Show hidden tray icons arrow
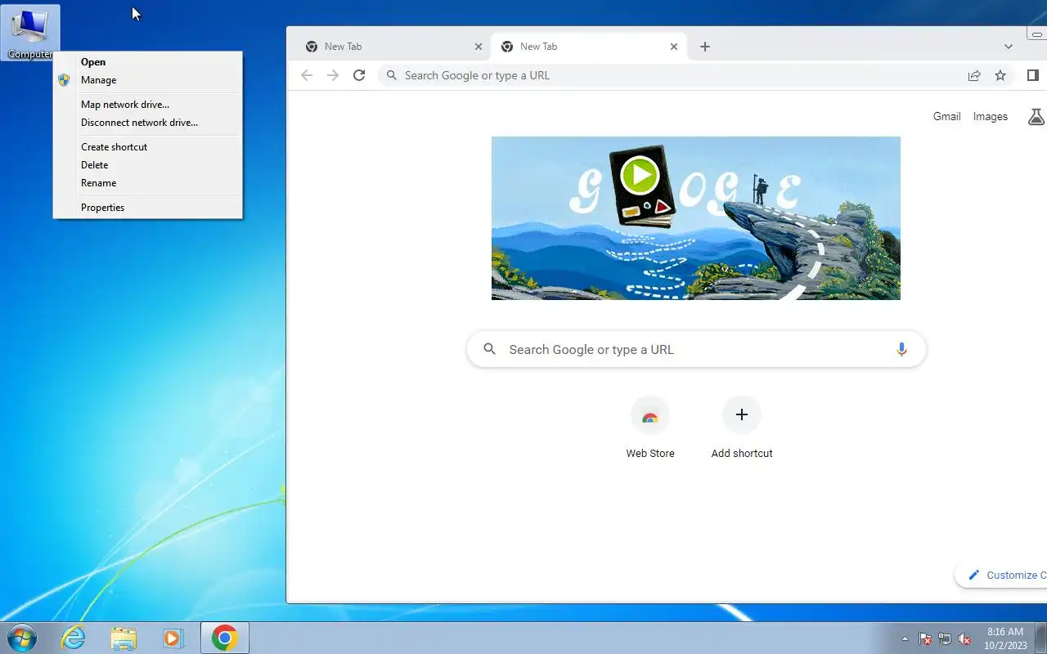Screen dimensions: 1047x654 tap(905, 638)
